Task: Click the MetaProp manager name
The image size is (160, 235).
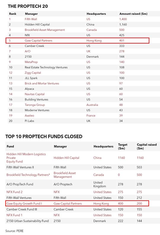Action: [31, 62]
